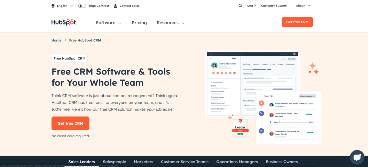Click the CRM product screenshot image
The image size is (368, 167).
pos(252,83)
